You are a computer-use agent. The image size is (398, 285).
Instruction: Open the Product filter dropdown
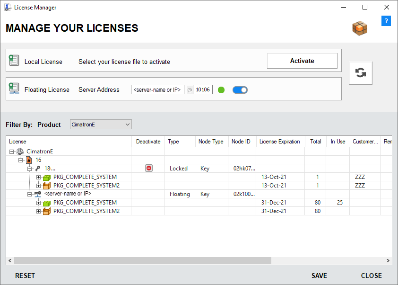101,125
